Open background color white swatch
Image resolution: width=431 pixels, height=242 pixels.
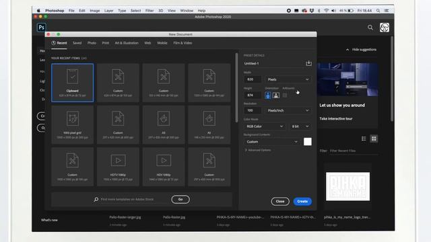[308, 142]
